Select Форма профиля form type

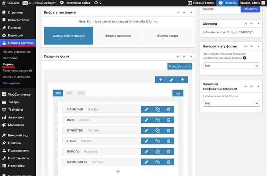click(118, 36)
